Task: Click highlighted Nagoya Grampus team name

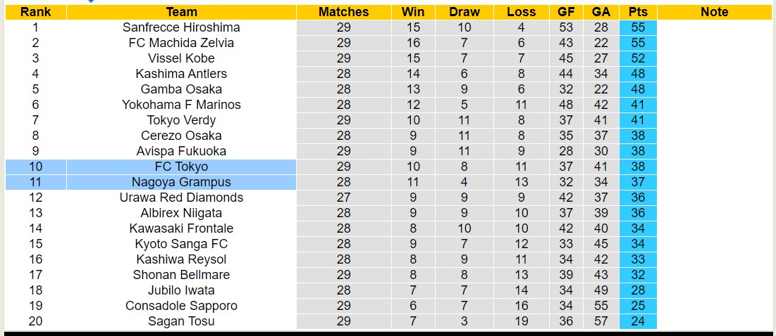Action: tap(181, 182)
